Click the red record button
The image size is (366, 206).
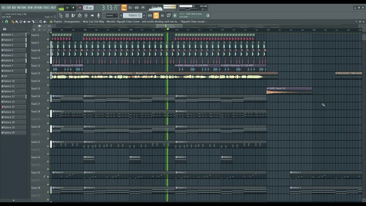pyautogui.click(x=80, y=8)
